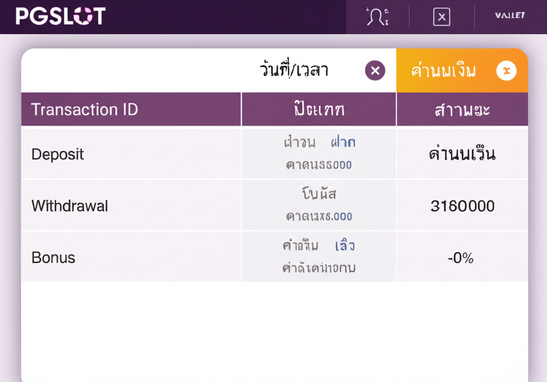Screen dimensions: 547x382
Task: Expand the Withdrawal transaction row
Action: point(70,205)
